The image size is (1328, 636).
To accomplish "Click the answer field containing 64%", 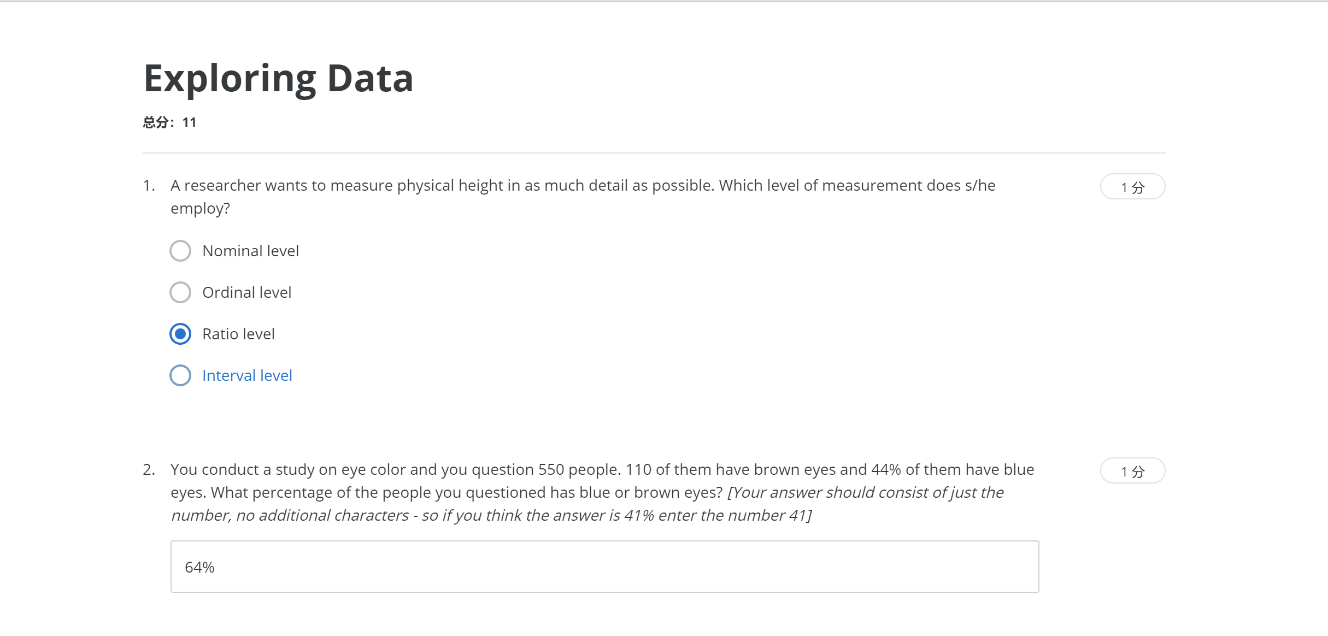I will click(604, 567).
